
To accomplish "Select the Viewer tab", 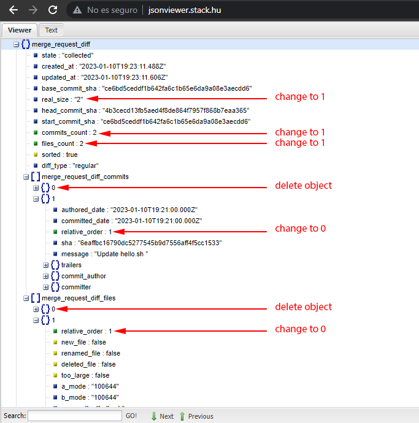I will [20, 30].
